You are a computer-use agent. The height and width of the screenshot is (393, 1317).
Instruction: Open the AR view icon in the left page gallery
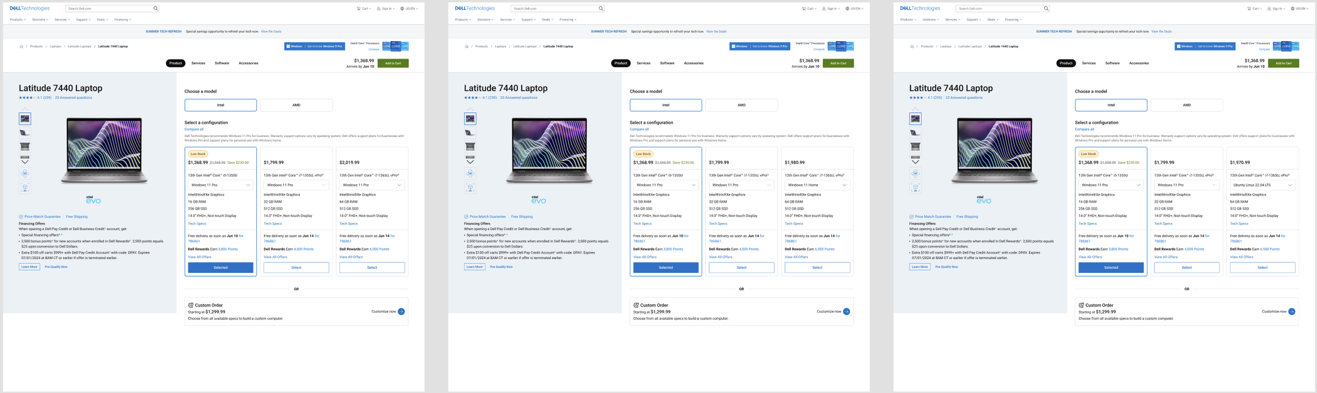pos(25,187)
